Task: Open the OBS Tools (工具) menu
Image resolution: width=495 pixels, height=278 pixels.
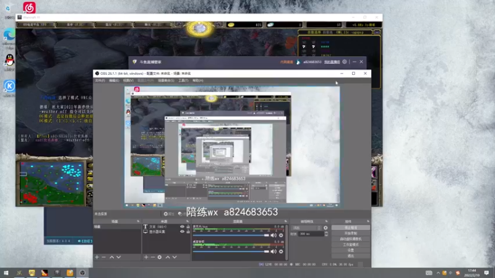Action: coord(183,81)
